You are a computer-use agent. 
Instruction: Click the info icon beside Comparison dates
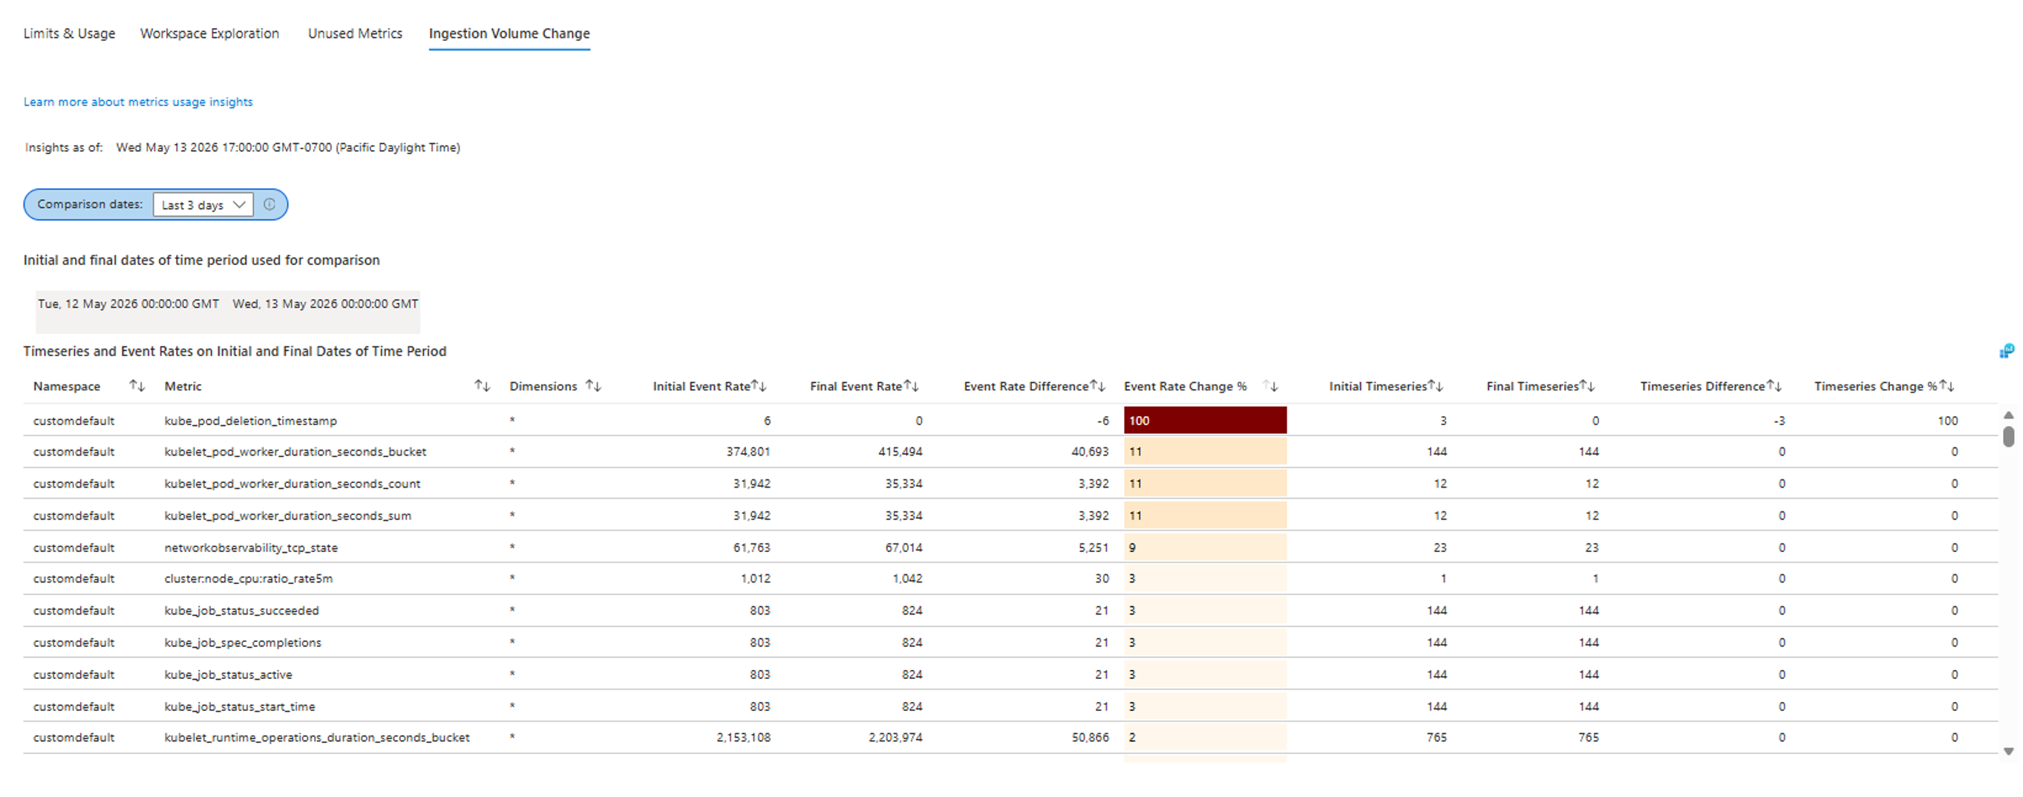tap(269, 204)
